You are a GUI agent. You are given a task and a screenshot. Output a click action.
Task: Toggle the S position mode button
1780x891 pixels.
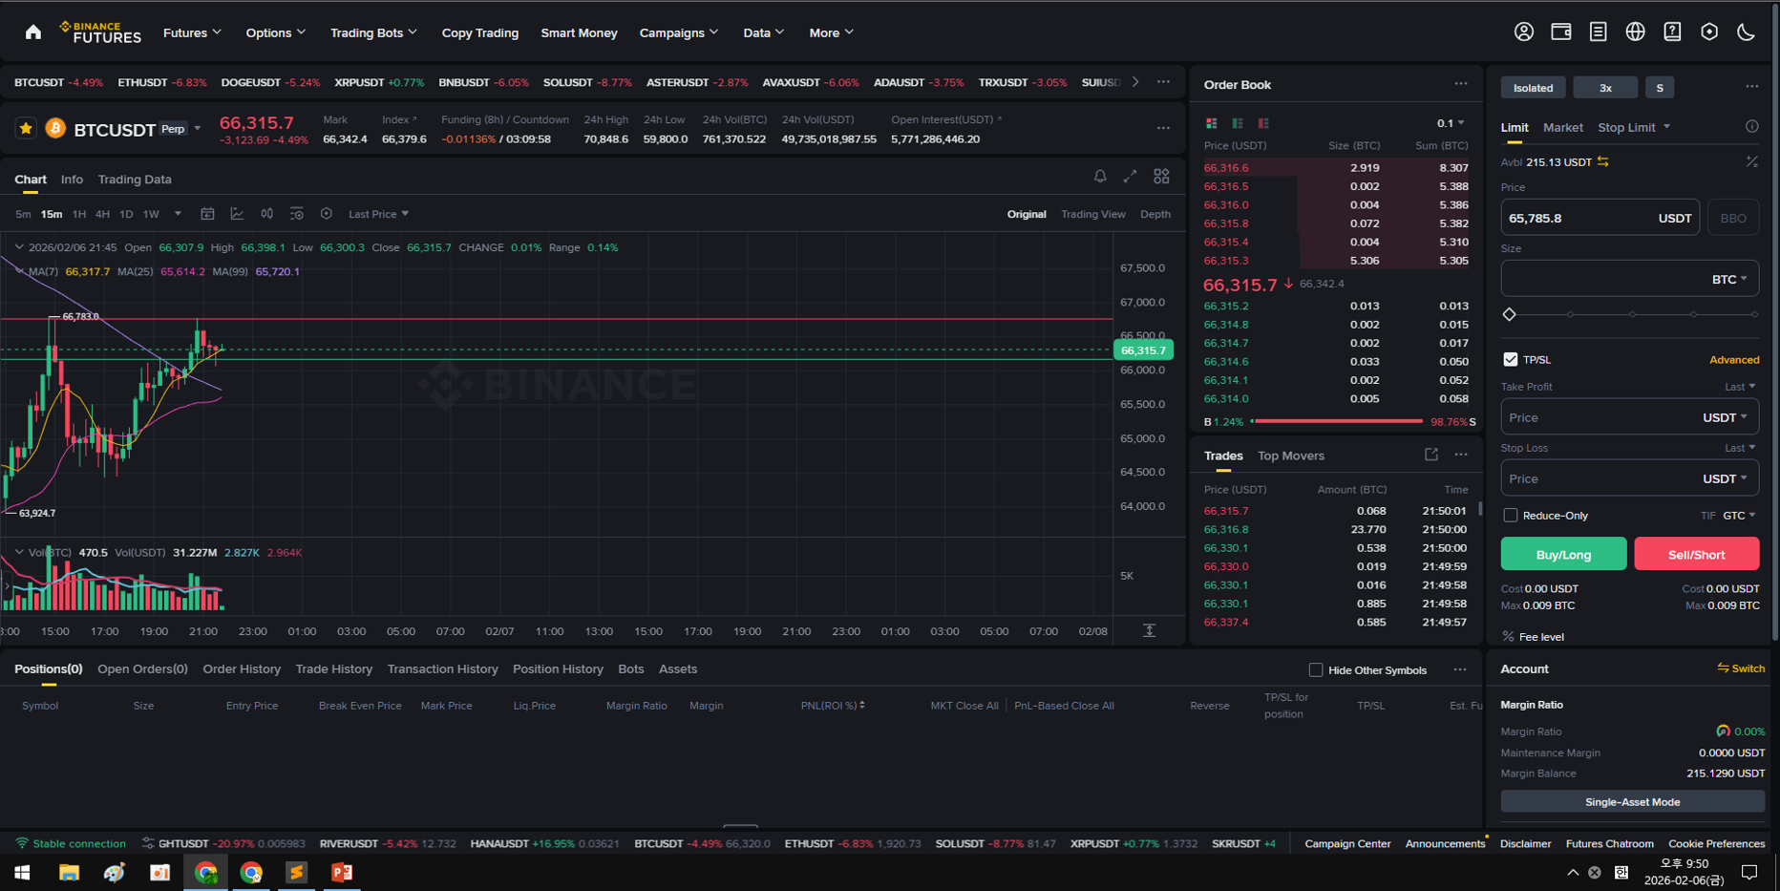[x=1660, y=87]
